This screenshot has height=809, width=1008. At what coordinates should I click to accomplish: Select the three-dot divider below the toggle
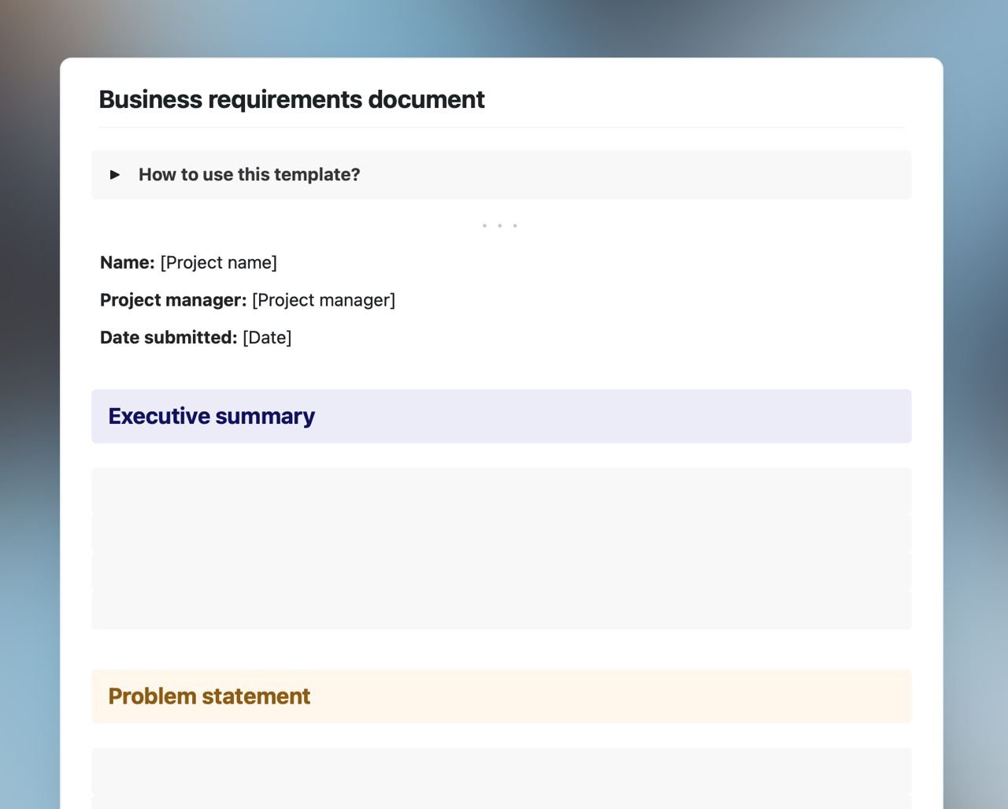point(499,225)
